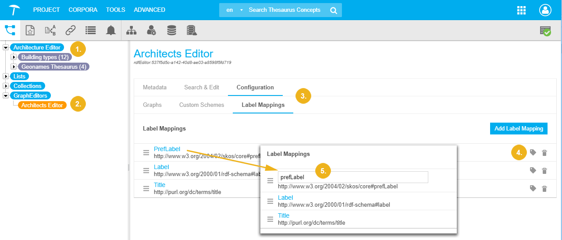The image size is (562, 240).
Task: Click the prefLabel text input field
Action: coord(352,177)
